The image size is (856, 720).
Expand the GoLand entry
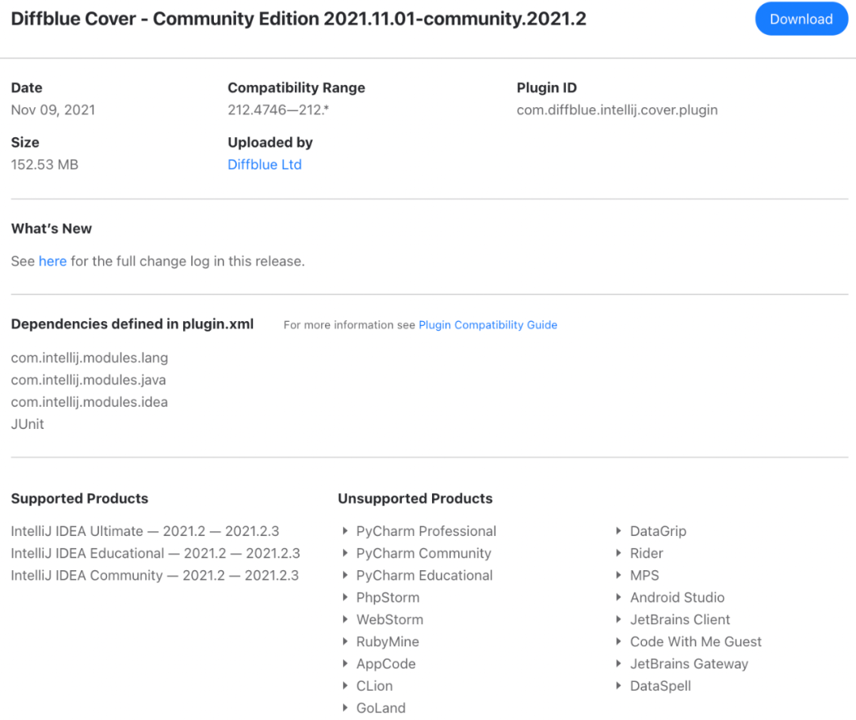[374, 708]
